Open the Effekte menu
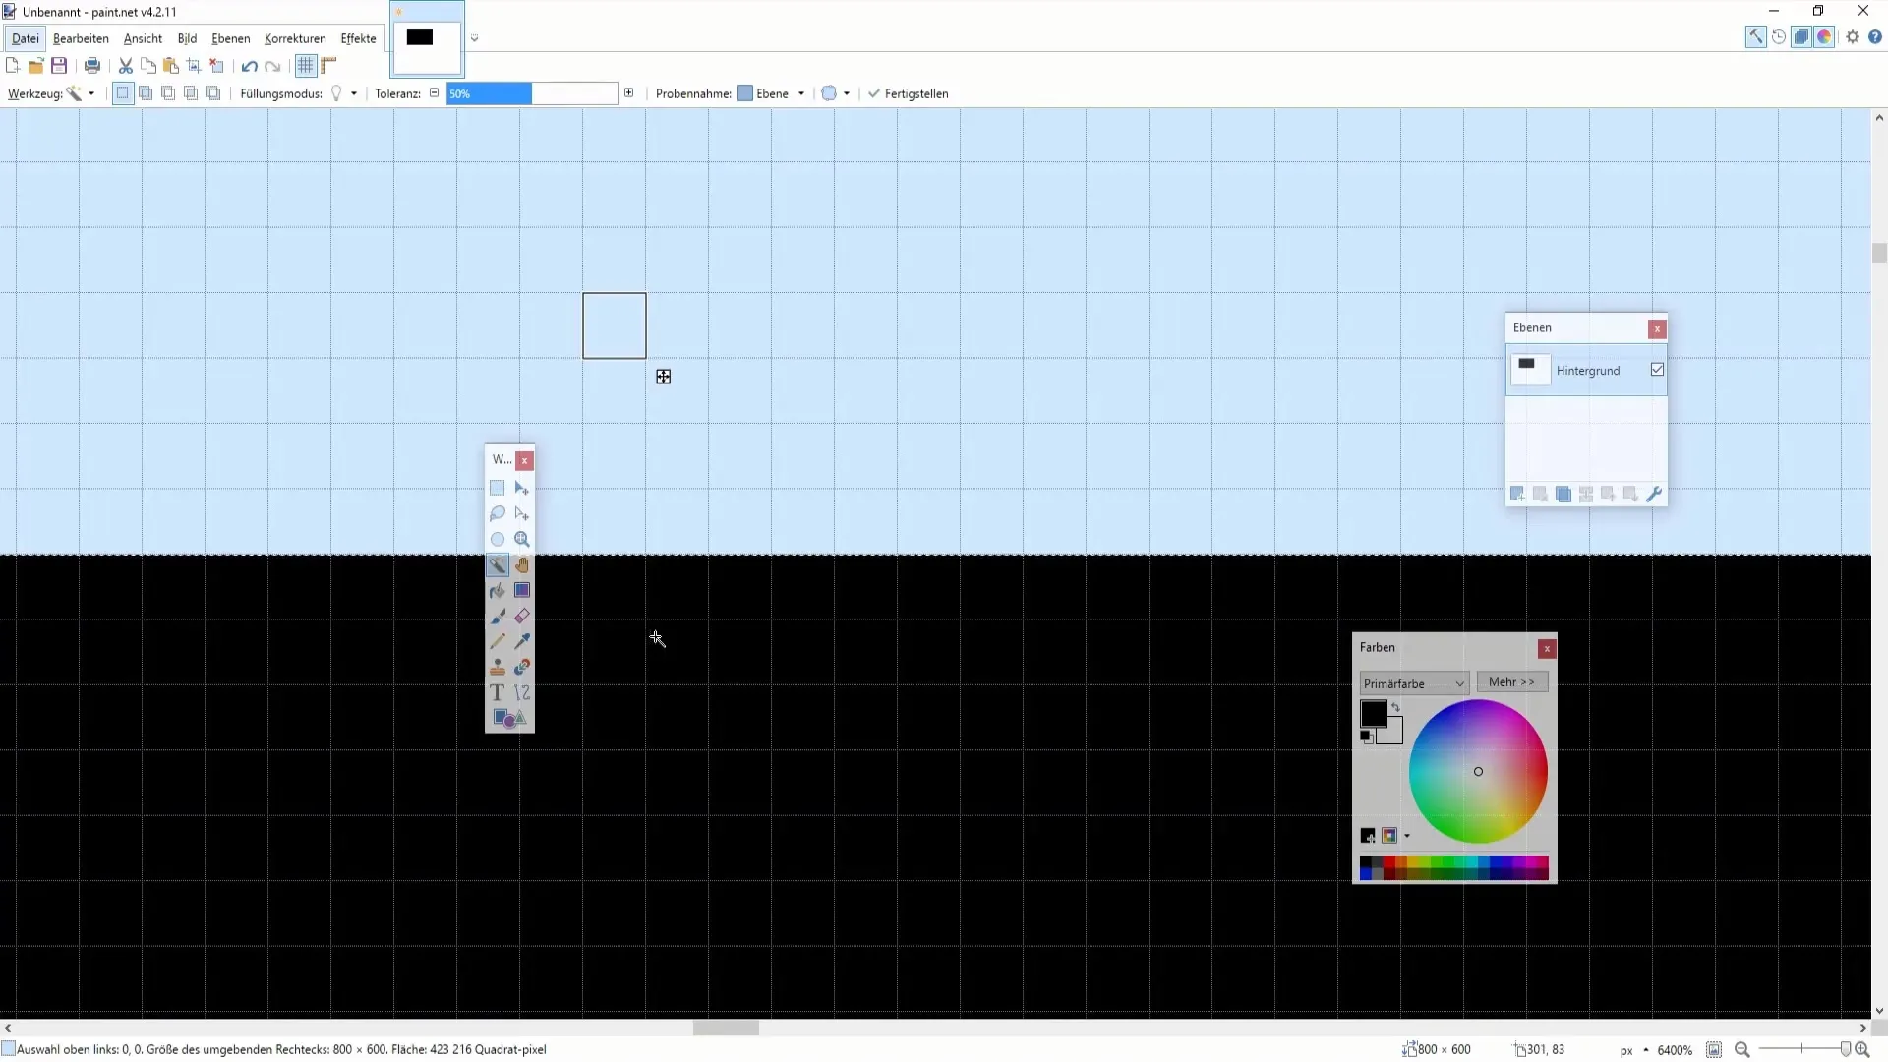The width and height of the screenshot is (1888, 1062). tap(358, 38)
